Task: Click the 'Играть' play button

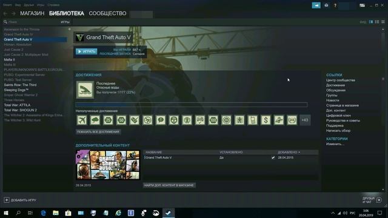Action: (86, 51)
